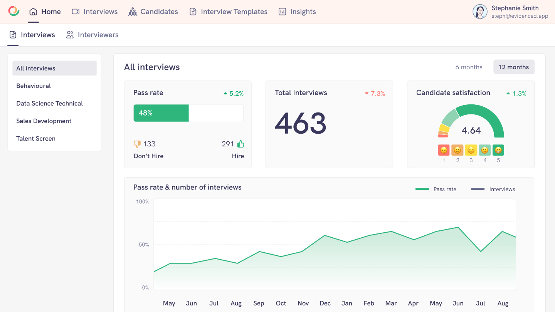Open Talent Screen in the sidebar

pyautogui.click(x=36, y=139)
